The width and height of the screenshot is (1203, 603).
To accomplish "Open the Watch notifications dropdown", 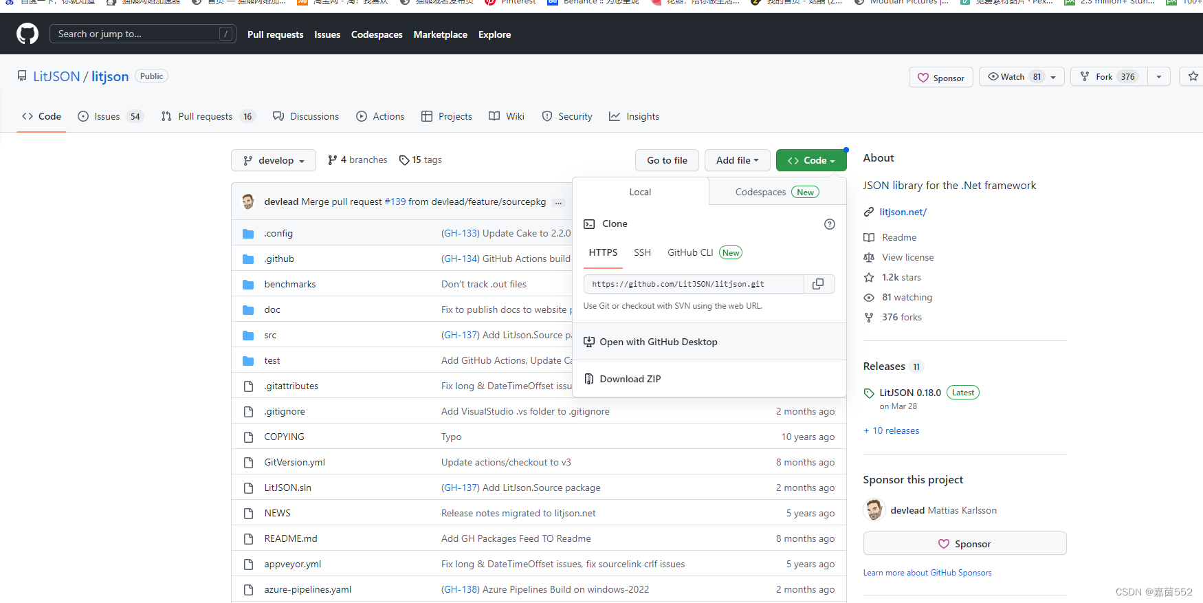I will 1022,76.
